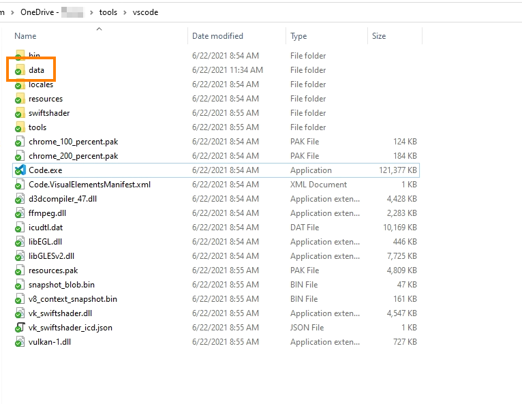Click the vscode breadcrumb segment

(145, 12)
